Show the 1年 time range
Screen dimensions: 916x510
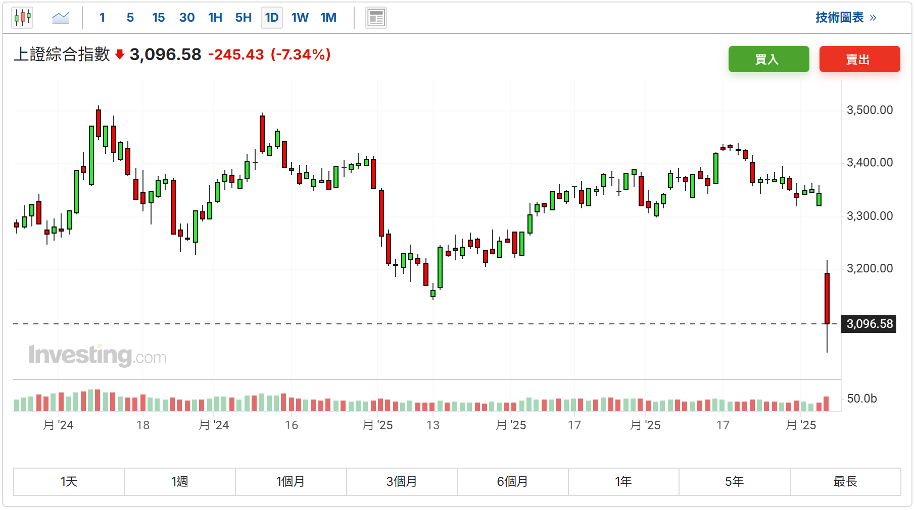(x=623, y=482)
